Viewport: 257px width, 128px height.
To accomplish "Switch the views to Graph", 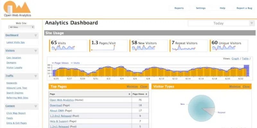I will (x=235, y=59).
